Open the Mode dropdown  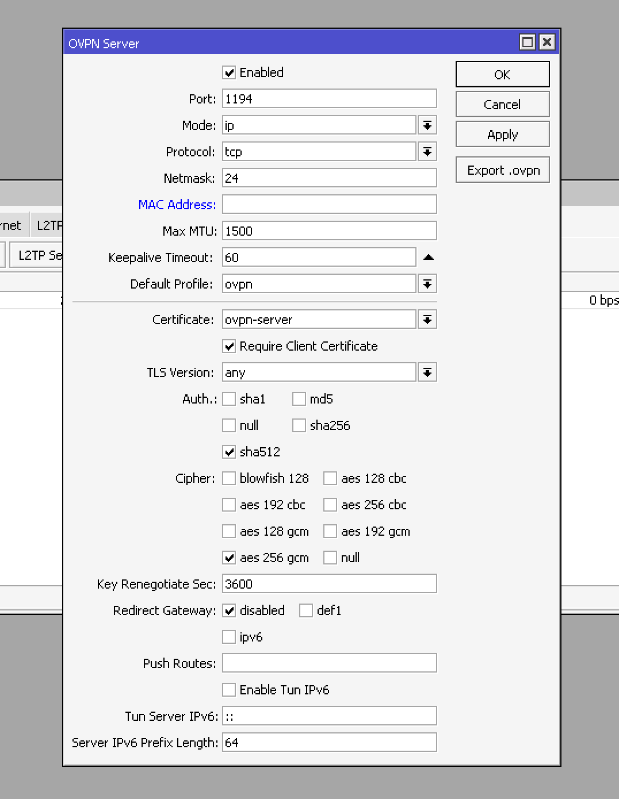(x=427, y=125)
